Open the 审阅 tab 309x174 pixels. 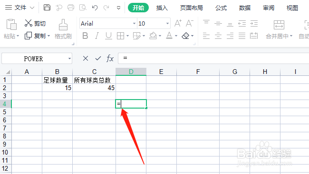click(269, 8)
